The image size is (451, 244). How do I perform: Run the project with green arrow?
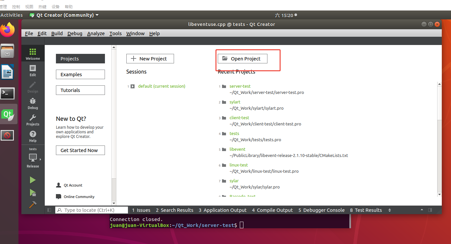tap(33, 180)
